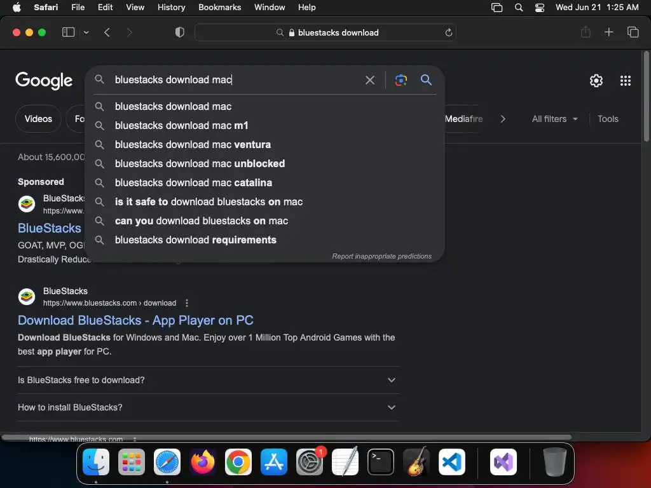This screenshot has width=651, height=488.
Task: Select the Videos filter chip
Action: [38, 119]
